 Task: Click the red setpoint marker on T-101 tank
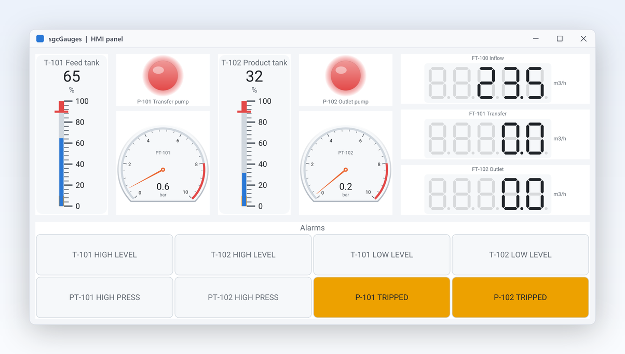[x=61, y=107]
